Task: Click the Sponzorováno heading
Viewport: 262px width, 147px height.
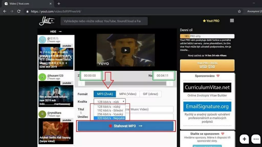Action: (x=205, y=76)
